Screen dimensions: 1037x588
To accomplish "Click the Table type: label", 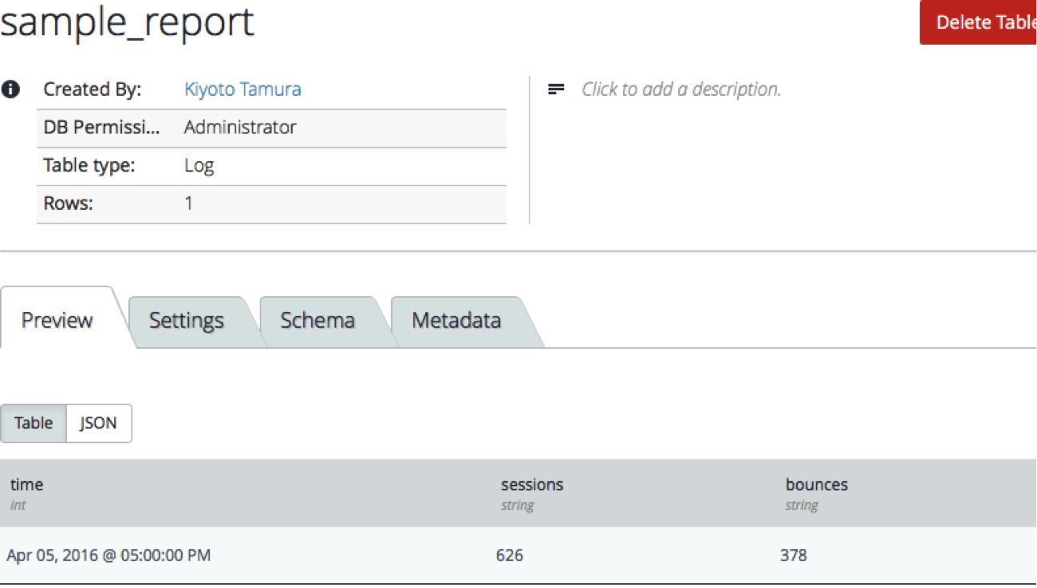I will [89, 166].
